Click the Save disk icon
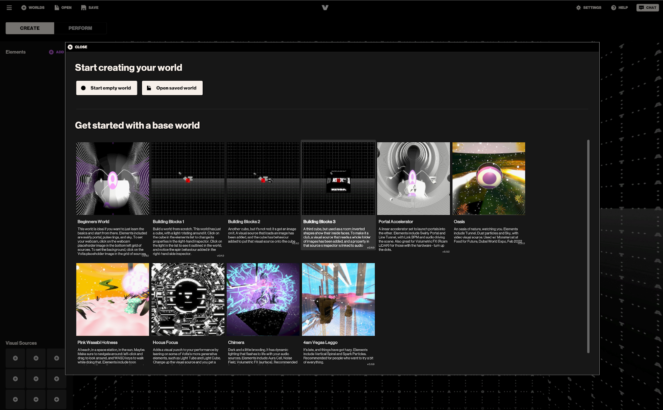663x410 pixels. point(84,7)
